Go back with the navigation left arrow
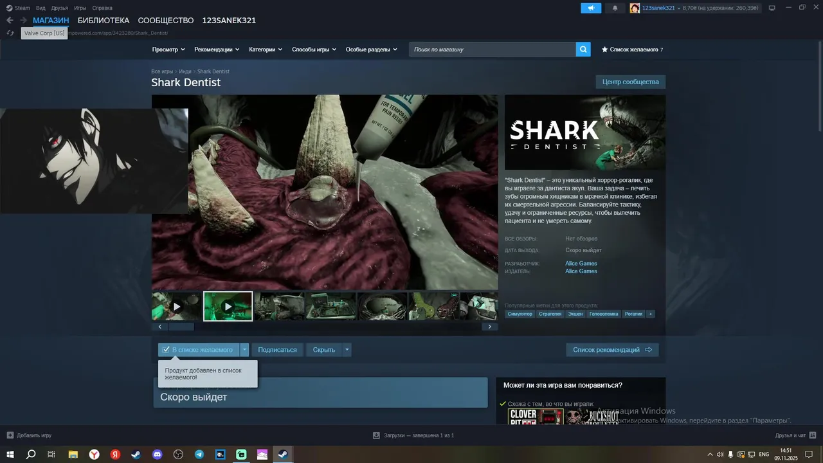The width and height of the screenshot is (823, 463). (10, 21)
